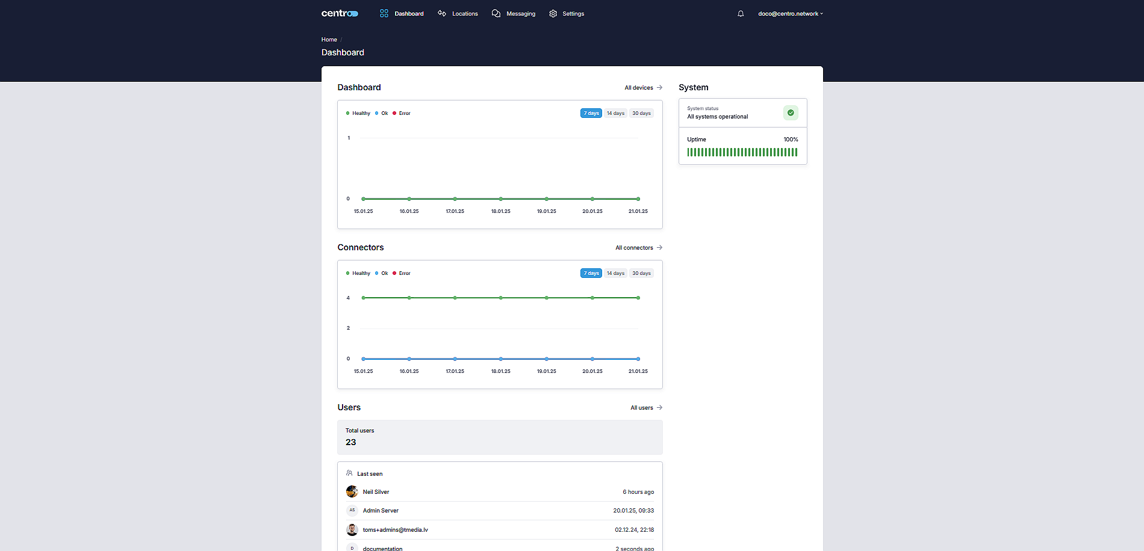This screenshot has height=551, width=1144.
Task: Click the arrow next to All devices
Action: (x=659, y=87)
